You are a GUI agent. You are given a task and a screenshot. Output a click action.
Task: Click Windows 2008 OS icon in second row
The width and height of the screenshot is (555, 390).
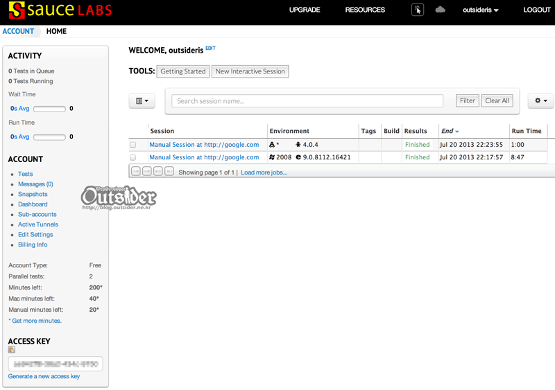(272, 157)
